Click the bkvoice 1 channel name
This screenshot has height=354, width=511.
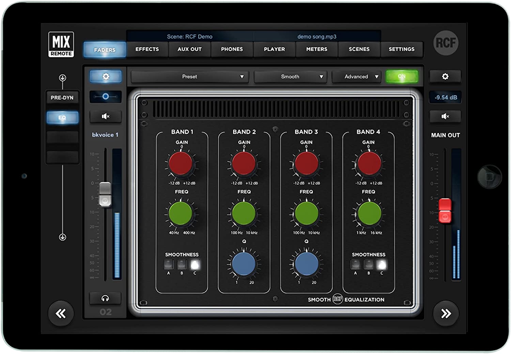[105, 135]
